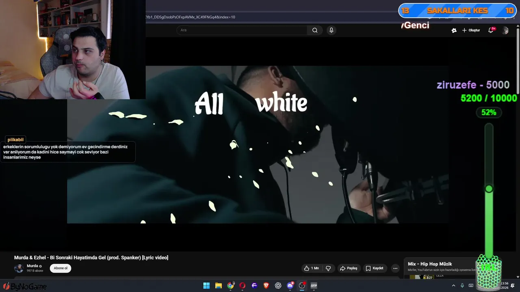Click the video title text
The height and width of the screenshot is (292, 520).
point(91,258)
